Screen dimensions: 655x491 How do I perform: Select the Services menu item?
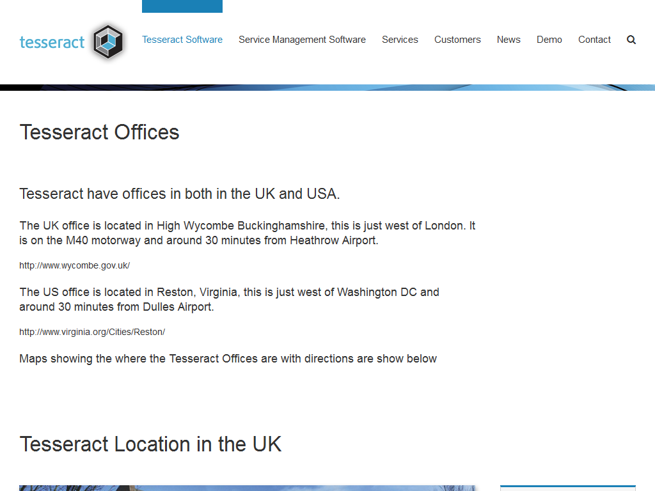pyautogui.click(x=400, y=40)
